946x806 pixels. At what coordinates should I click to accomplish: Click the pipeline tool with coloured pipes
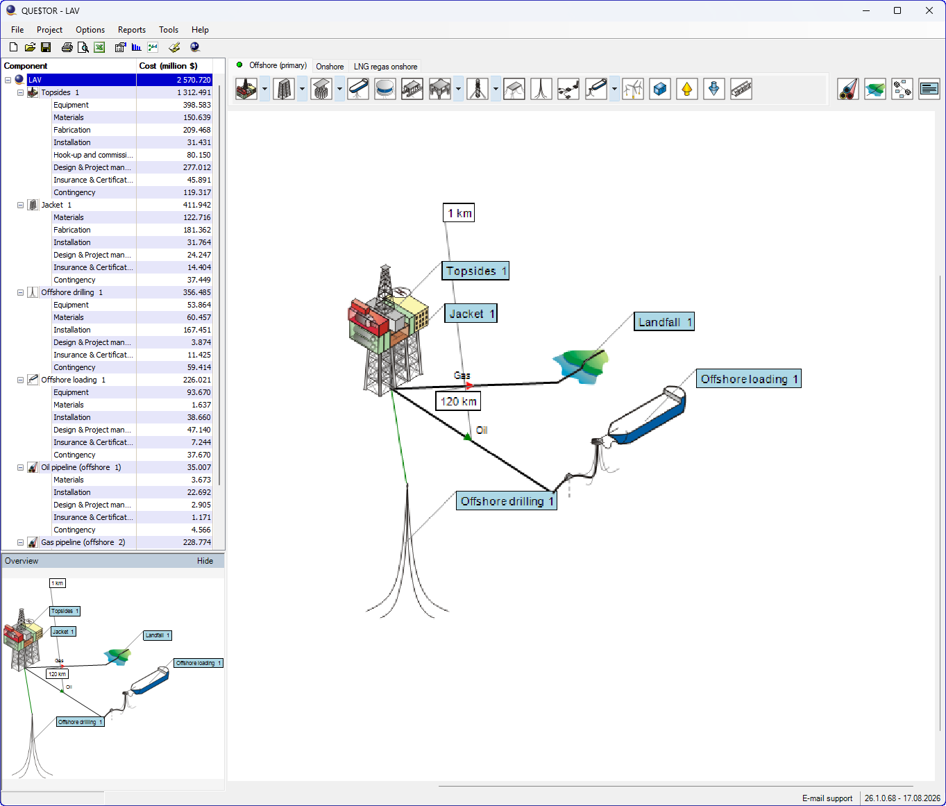coord(848,89)
